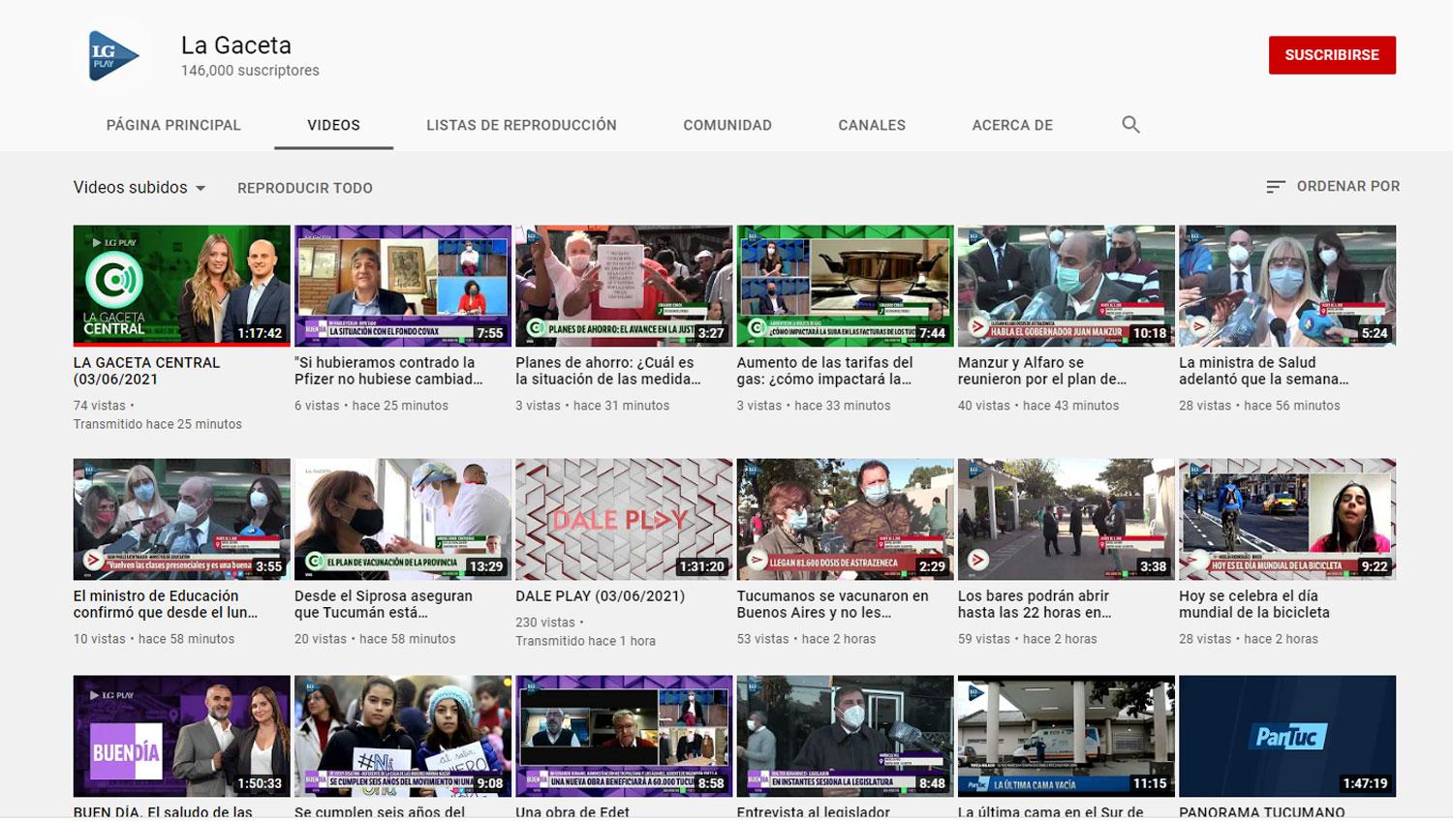Click 'Transmitido hace 25 minutos' text
Screen dimensions: 1453x823
point(158,424)
